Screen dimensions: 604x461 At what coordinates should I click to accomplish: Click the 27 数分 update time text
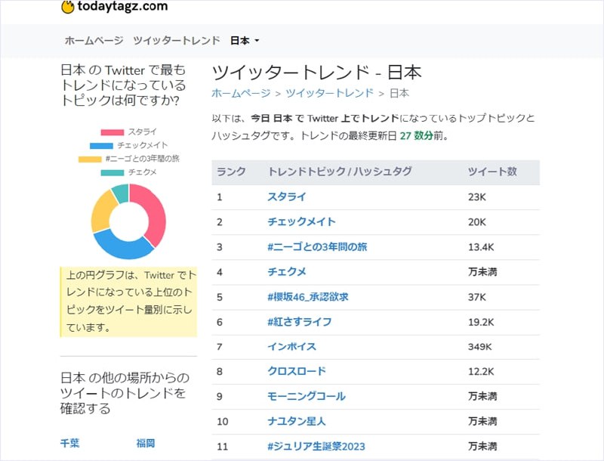coord(417,136)
